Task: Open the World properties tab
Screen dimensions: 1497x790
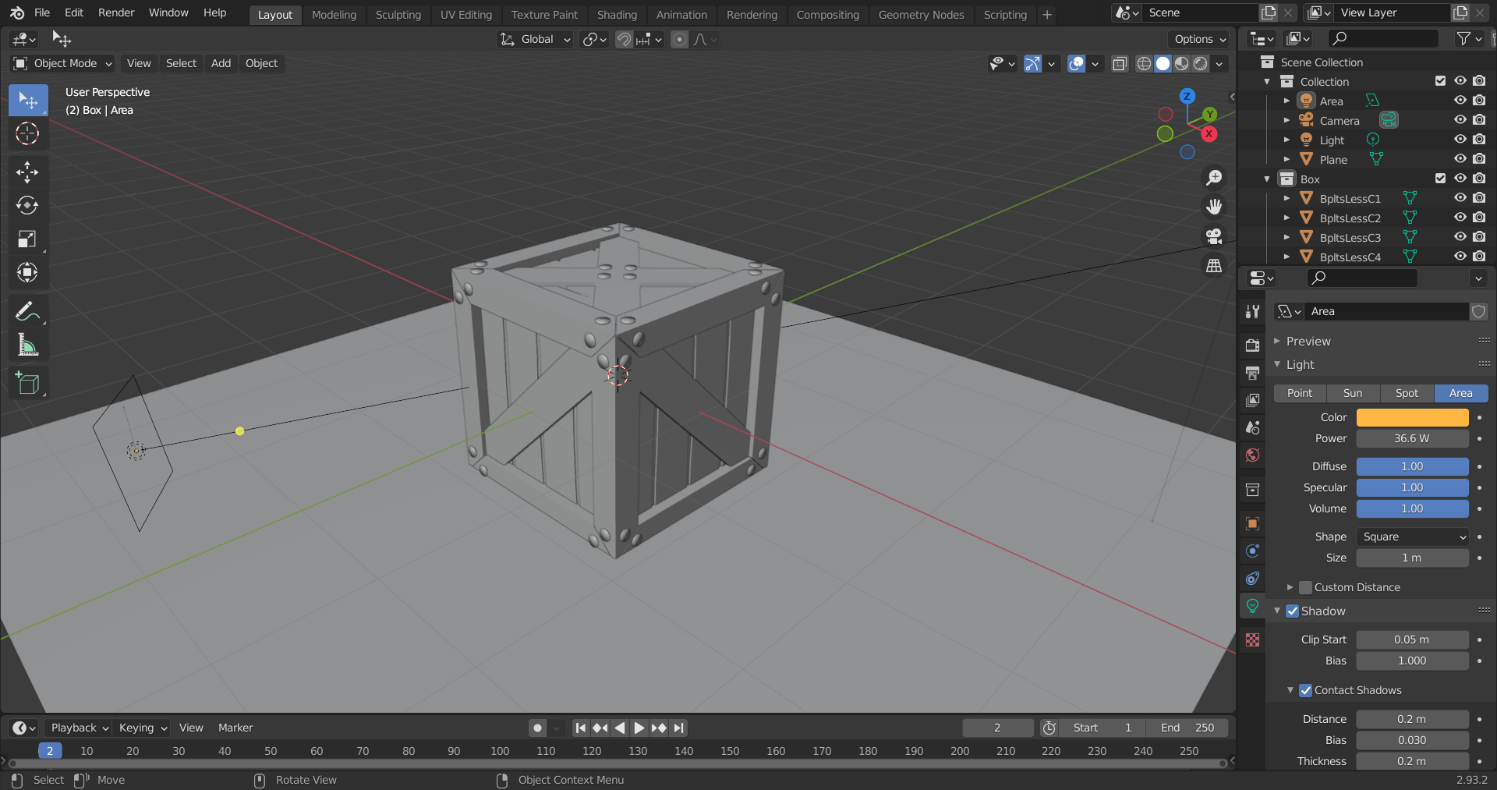Action: pyautogui.click(x=1253, y=455)
